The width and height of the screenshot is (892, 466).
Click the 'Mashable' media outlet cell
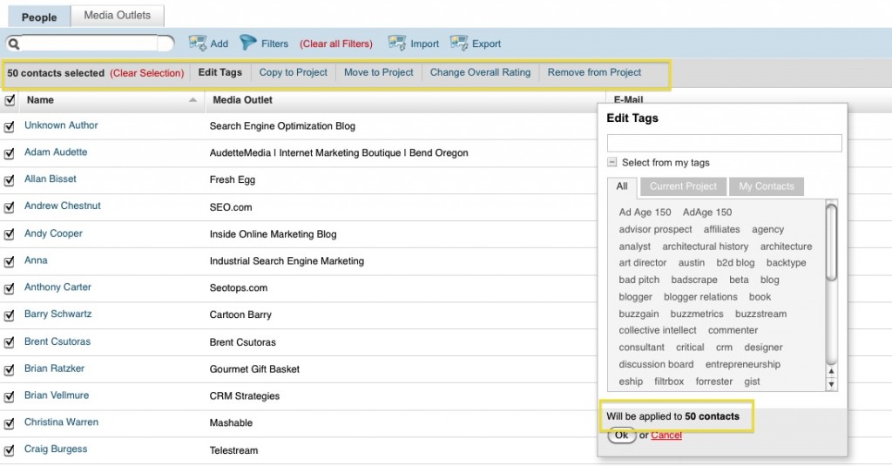[231, 422]
